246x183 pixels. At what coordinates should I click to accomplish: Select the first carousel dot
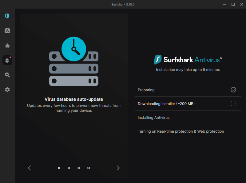59,168
